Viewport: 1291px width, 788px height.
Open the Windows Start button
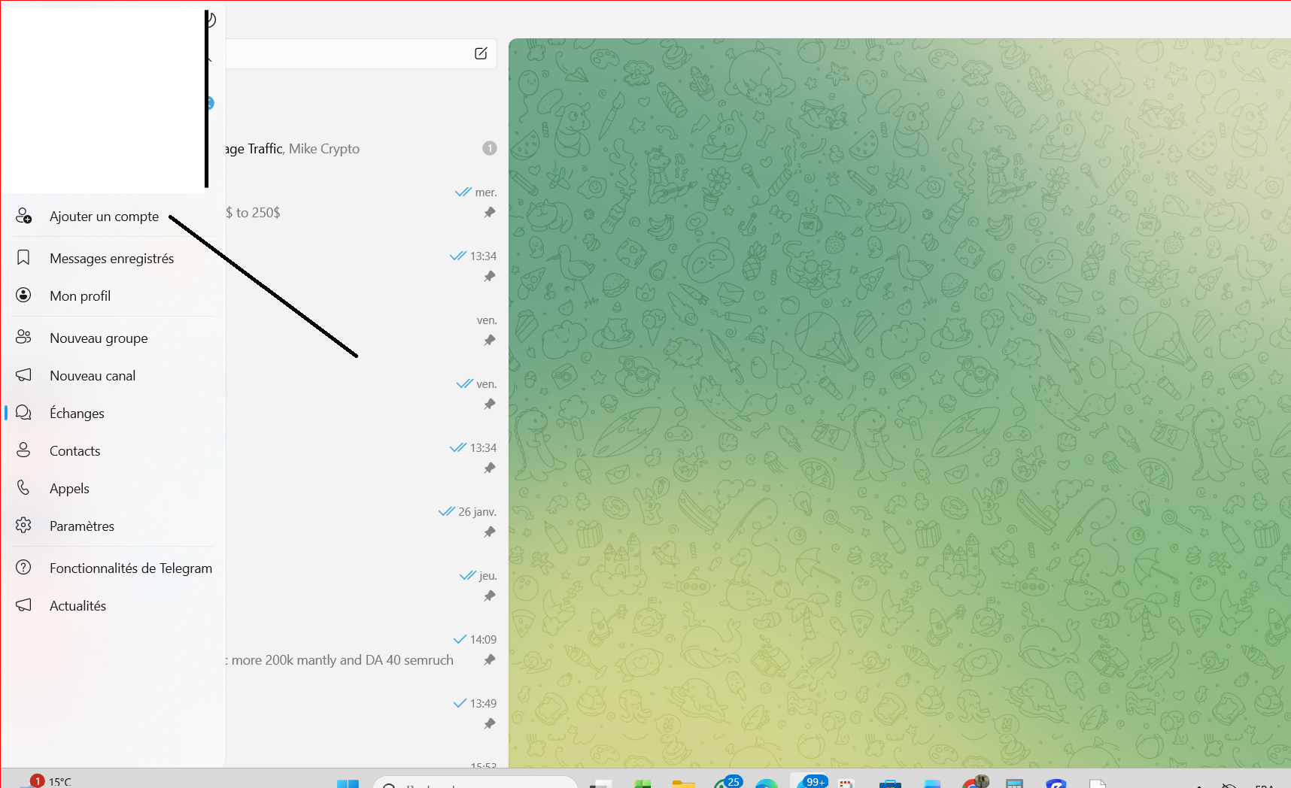[x=348, y=783]
